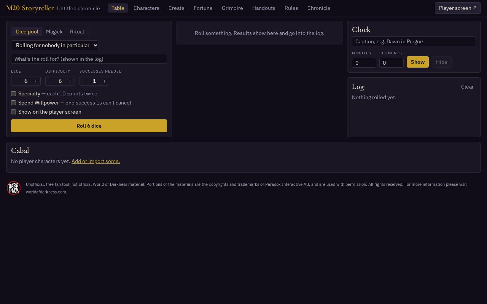Decrease Dice count with minus button
Image resolution: width=487 pixels, height=304 pixels.
coord(16,81)
